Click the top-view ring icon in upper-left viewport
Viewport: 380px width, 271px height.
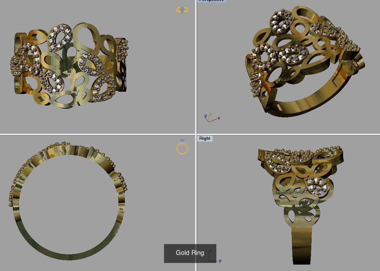tap(182, 10)
